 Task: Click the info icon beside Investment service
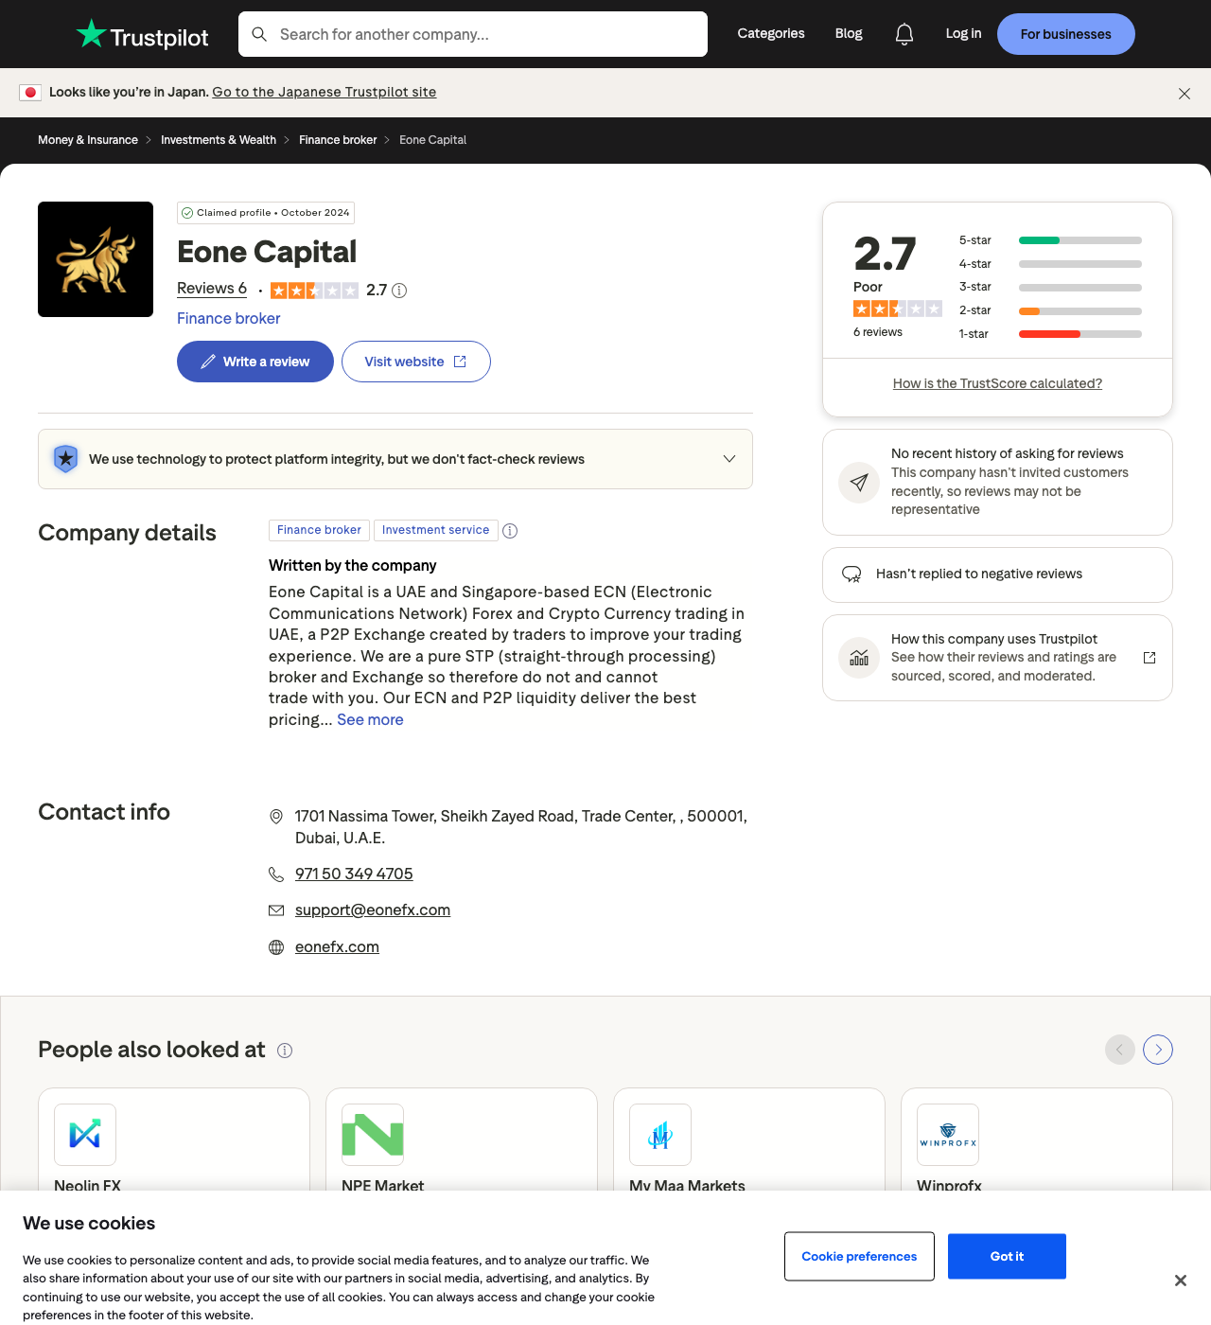pos(510,531)
